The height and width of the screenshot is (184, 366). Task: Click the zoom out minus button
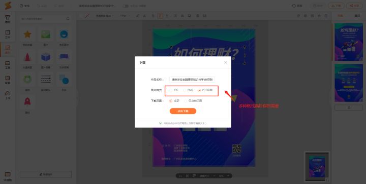[215, 176]
